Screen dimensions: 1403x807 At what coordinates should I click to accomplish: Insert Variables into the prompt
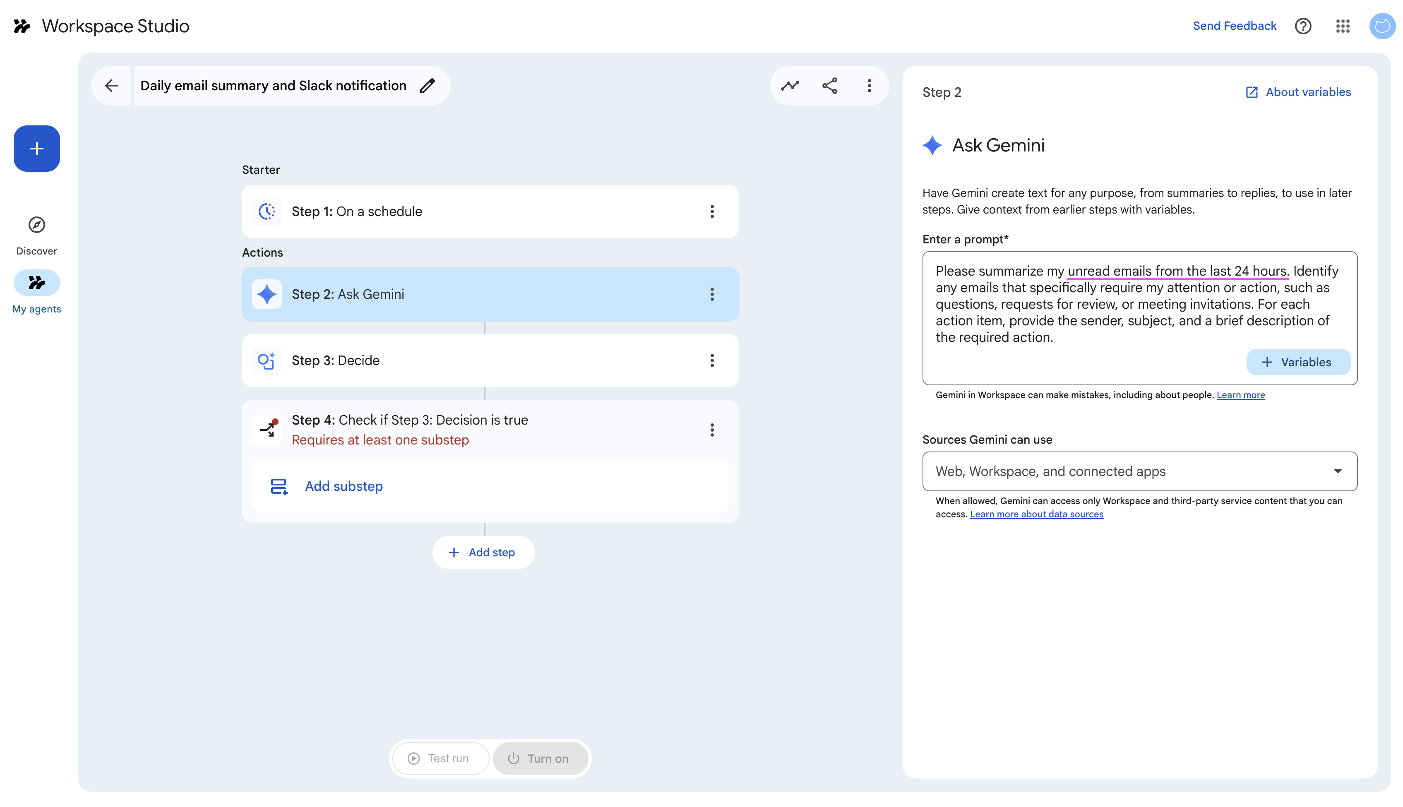[x=1298, y=362]
